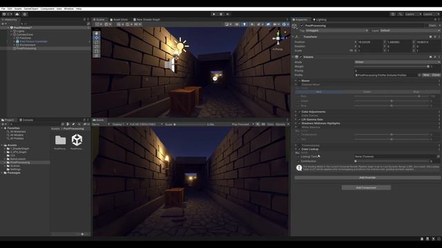Click the PostProcessing GameObject cube icon in Inspector
The image size is (442, 248).
[295, 26]
